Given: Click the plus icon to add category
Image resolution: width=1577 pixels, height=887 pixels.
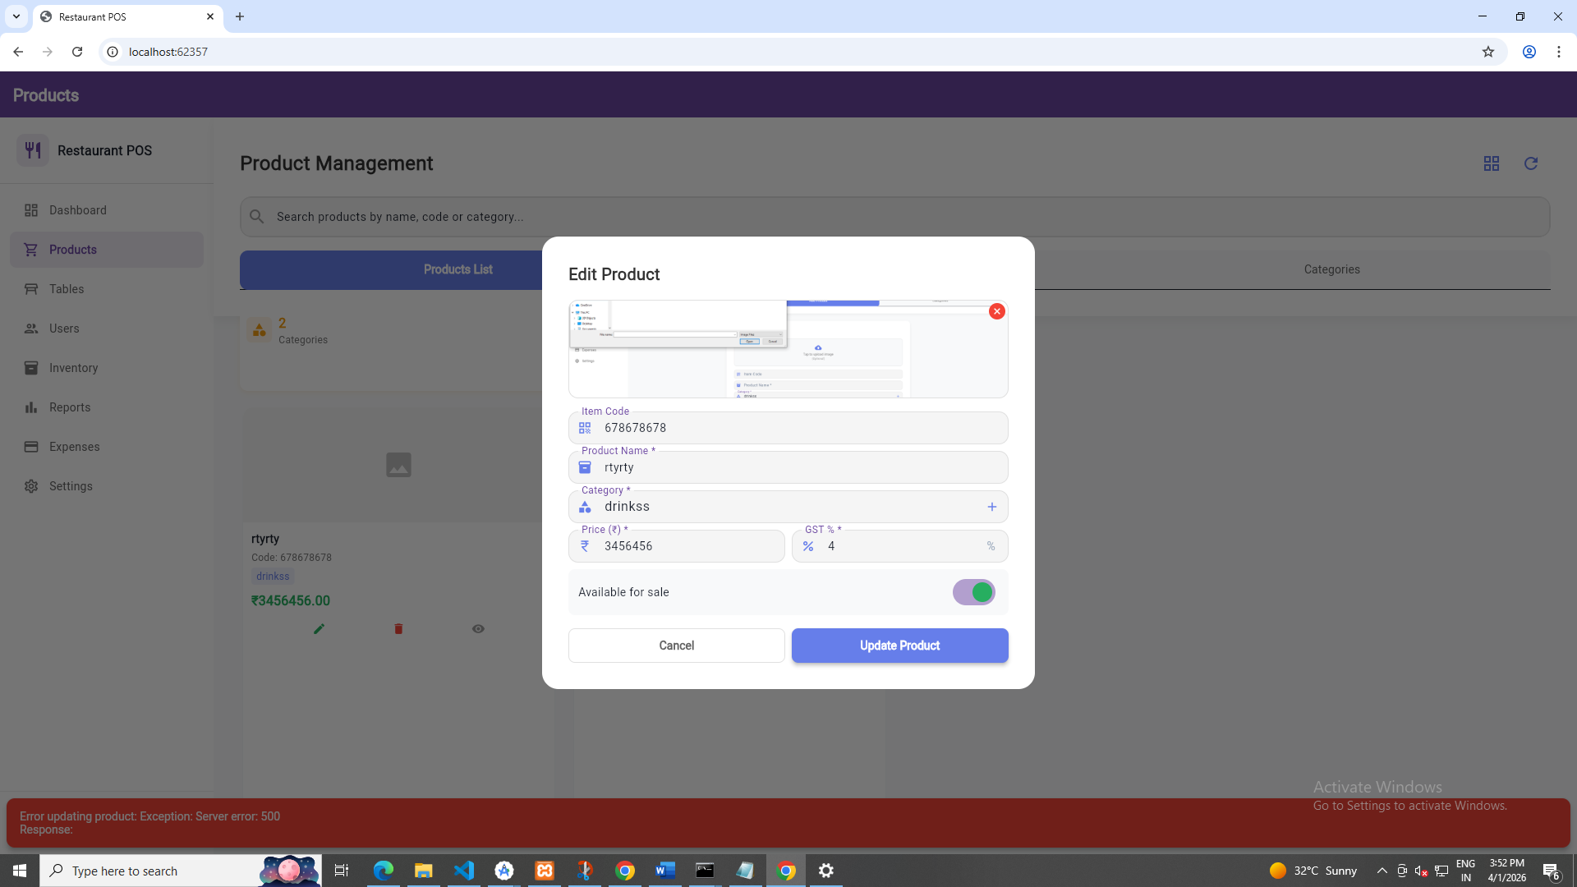Looking at the screenshot, I should click(991, 507).
